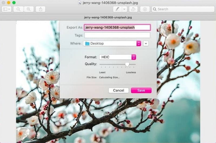Click the "Least" label under slider
Screen dimensions: 216x143
pyautogui.click(x=102, y=72)
